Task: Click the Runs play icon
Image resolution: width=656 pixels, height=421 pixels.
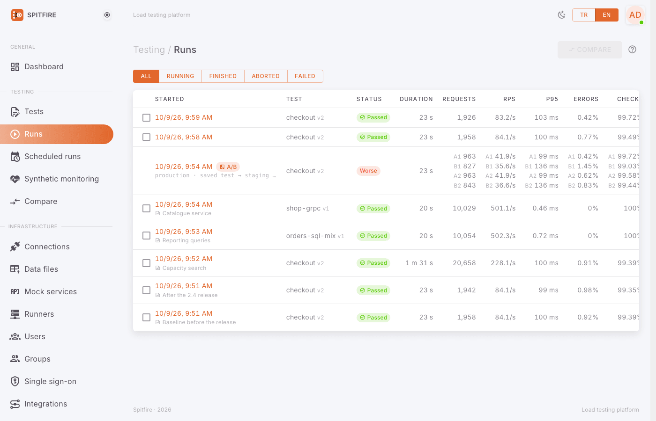Action: tap(15, 134)
